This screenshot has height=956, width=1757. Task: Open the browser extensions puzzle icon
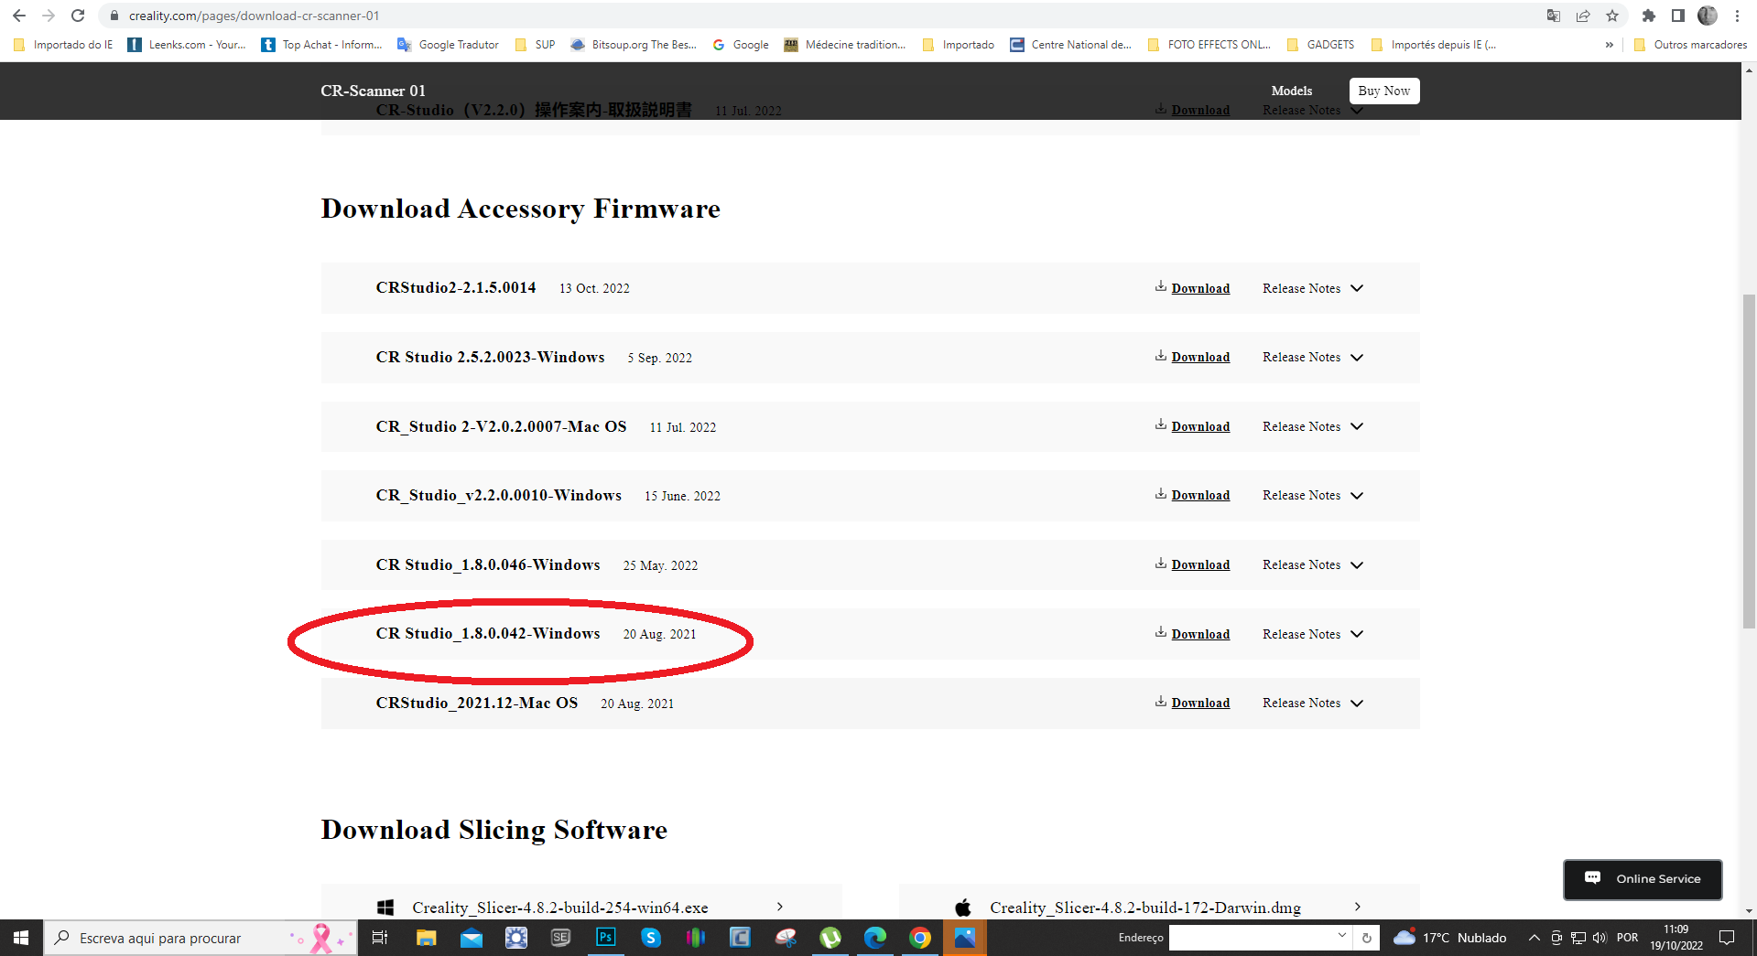click(1649, 16)
